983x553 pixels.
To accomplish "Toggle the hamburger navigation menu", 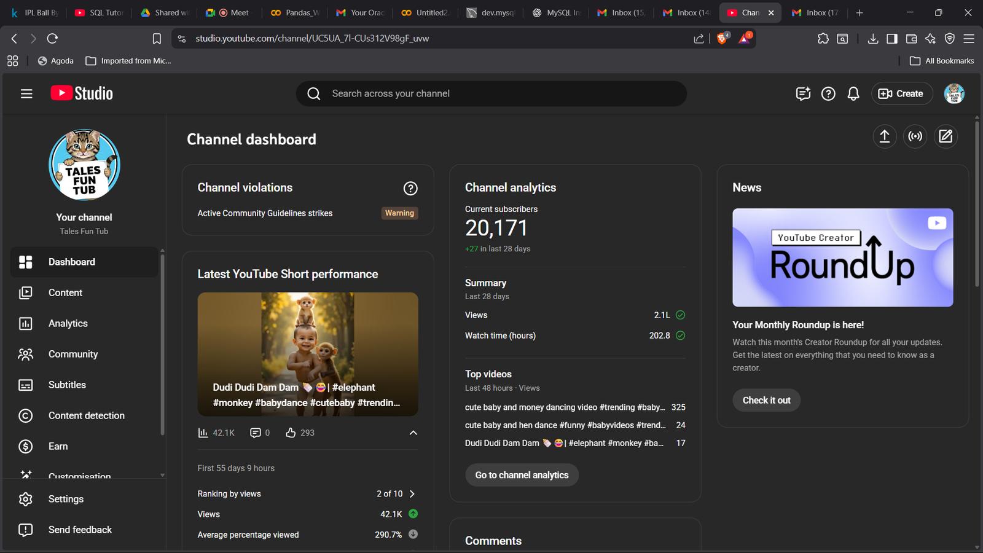I will click(x=26, y=93).
